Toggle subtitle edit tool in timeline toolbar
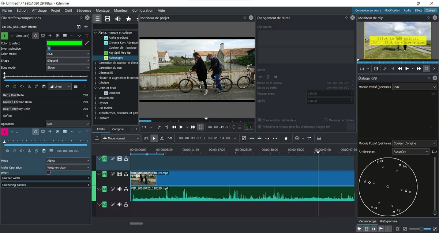Screen dimensions: 439x233 319,138
